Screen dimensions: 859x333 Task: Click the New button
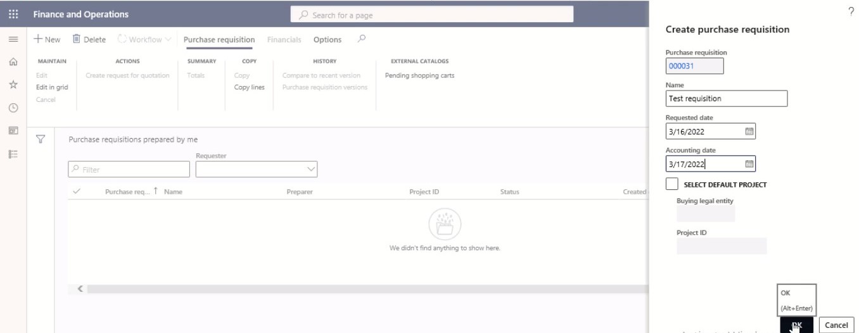(x=47, y=39)
